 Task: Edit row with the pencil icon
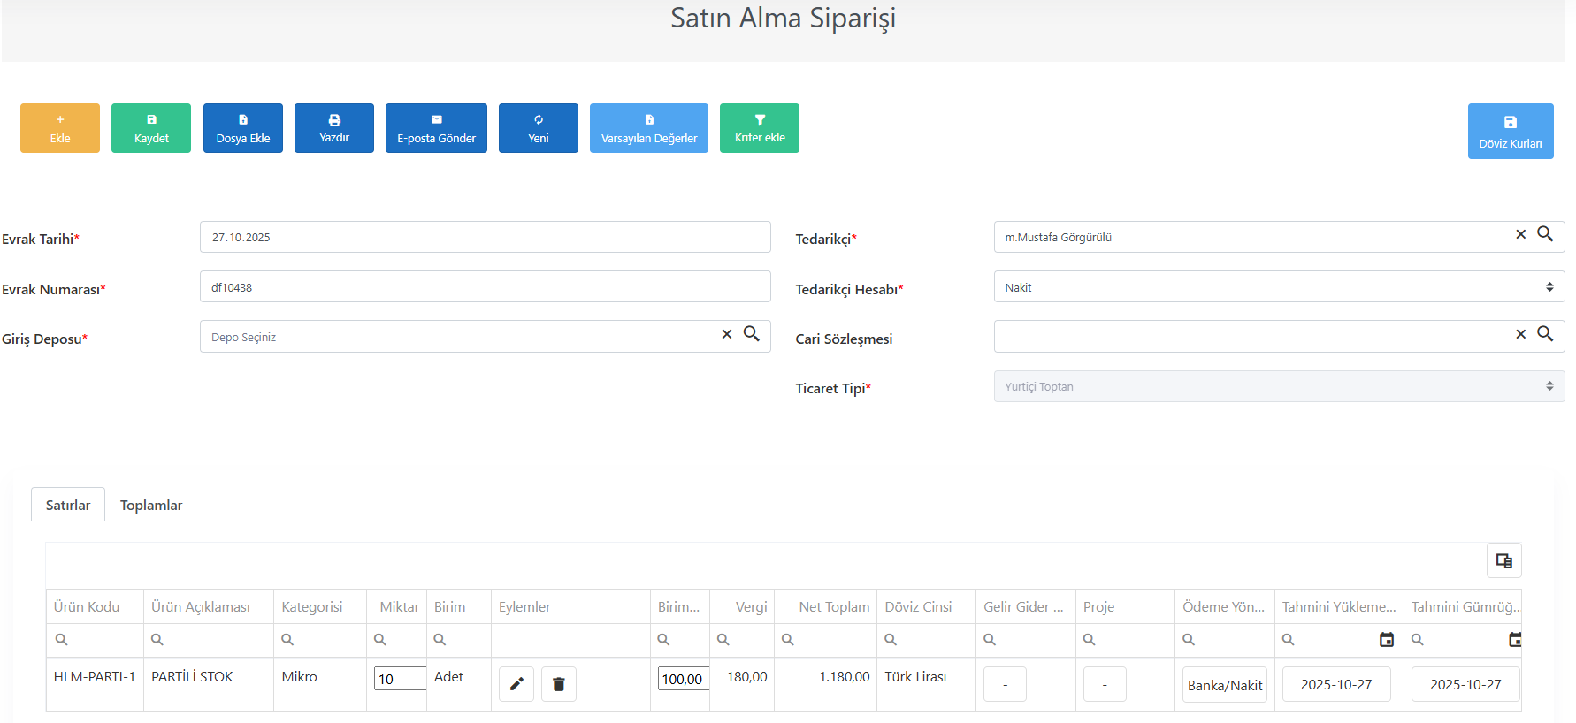(516, 684)
